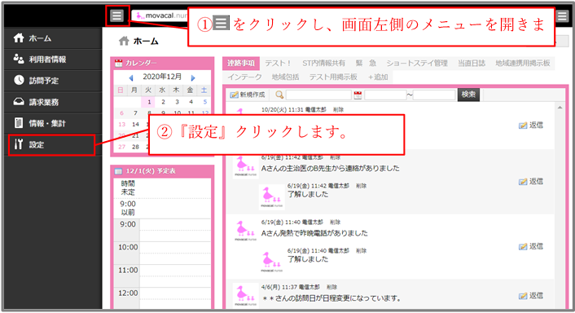Click the message list scroll-up arrow
Image resolution: width=575 pixels, height=313 pixels.
coord(560,108)
